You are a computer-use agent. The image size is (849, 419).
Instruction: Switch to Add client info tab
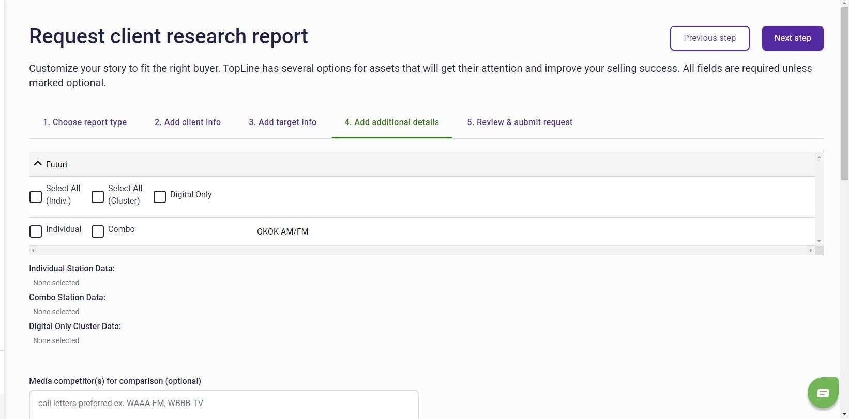188,122
